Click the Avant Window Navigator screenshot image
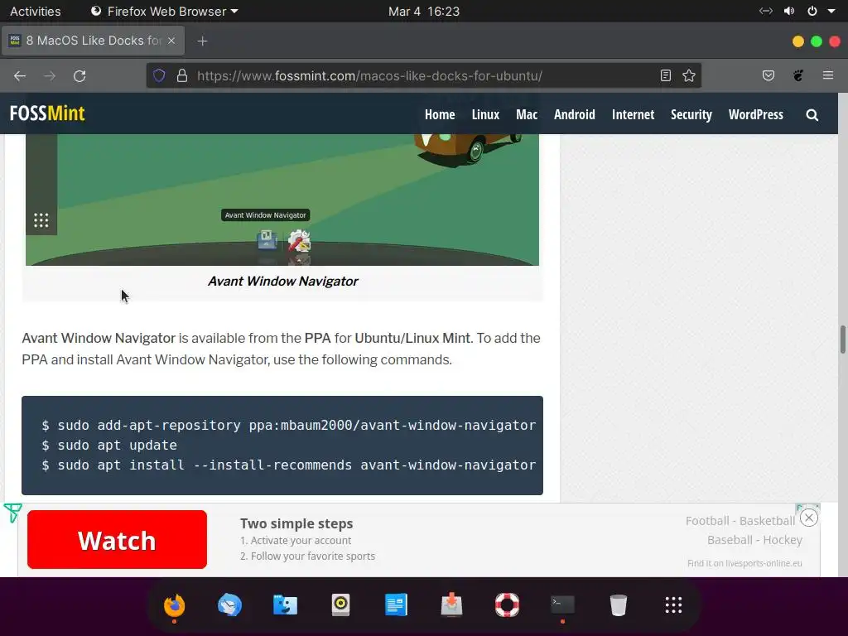This screenshot has width=848, height=636. coord(282,200)
